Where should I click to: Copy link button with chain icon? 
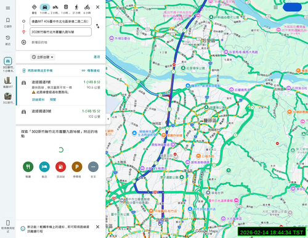coord(91,70)
